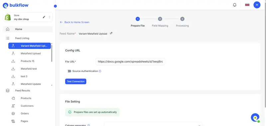Click the Test Connection button
Image resolution: width=266 pixels, height=126 pixels.
pos(76,81)
